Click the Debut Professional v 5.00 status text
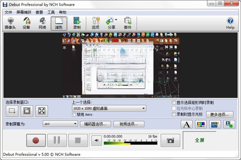 (42, 154)
